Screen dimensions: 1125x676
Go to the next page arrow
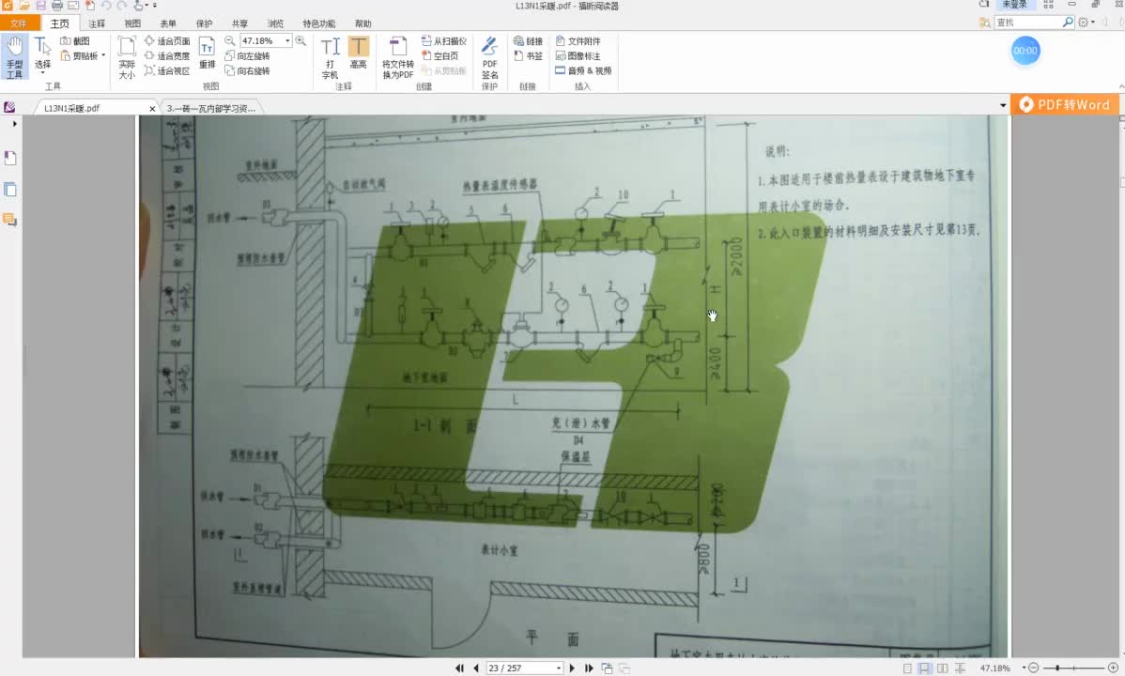click(x=572, y=668)
